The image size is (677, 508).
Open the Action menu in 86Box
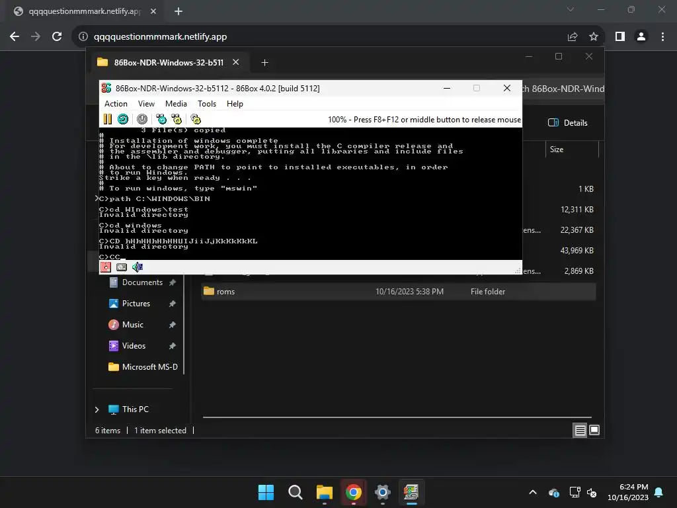116,104
